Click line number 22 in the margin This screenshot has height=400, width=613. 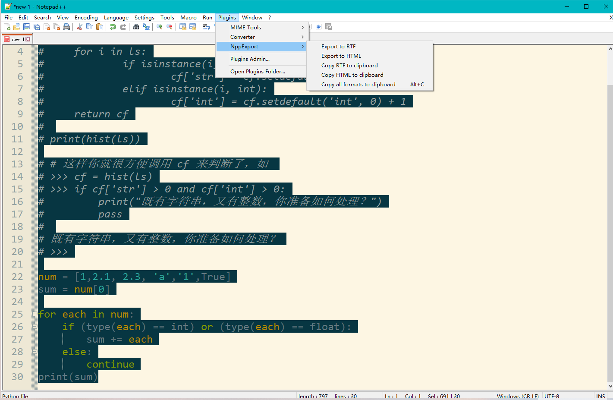click(x=17, y=277)
